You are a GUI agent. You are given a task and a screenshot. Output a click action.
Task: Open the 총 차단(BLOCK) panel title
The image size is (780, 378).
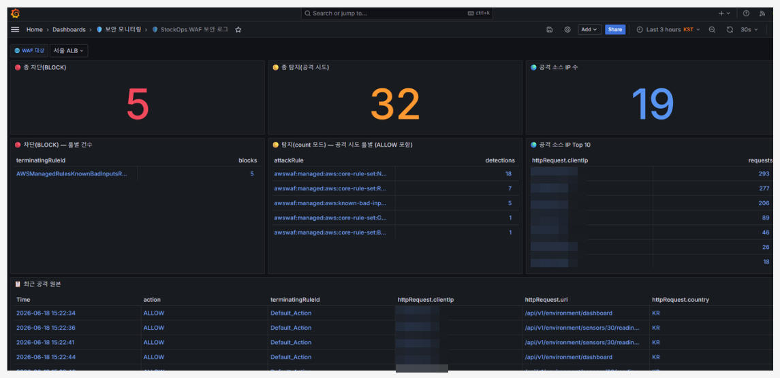(x=44, y=67)
